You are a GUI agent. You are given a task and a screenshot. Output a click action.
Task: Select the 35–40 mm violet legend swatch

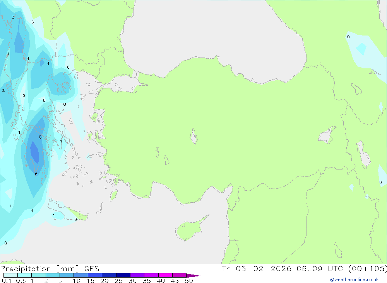(151, 275)
